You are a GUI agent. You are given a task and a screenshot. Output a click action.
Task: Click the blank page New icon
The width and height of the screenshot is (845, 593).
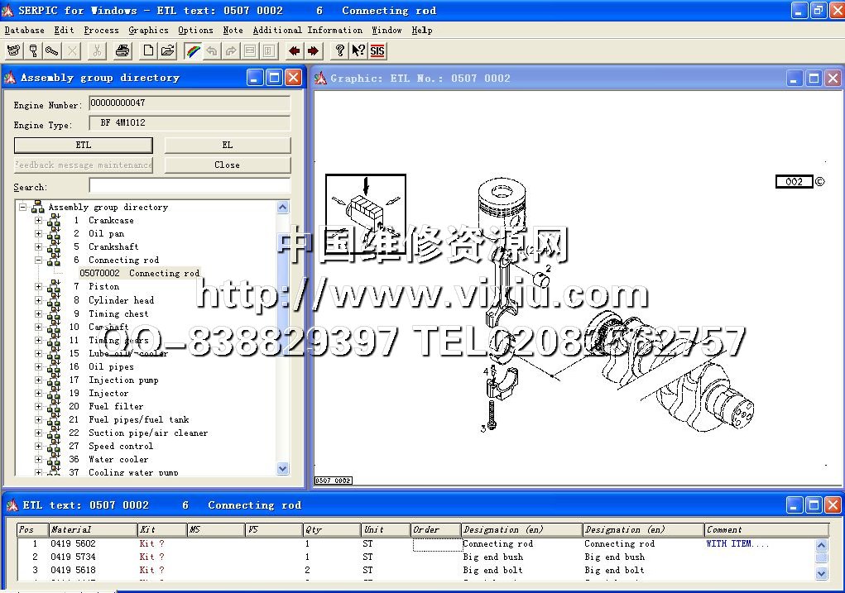point(148,50)
